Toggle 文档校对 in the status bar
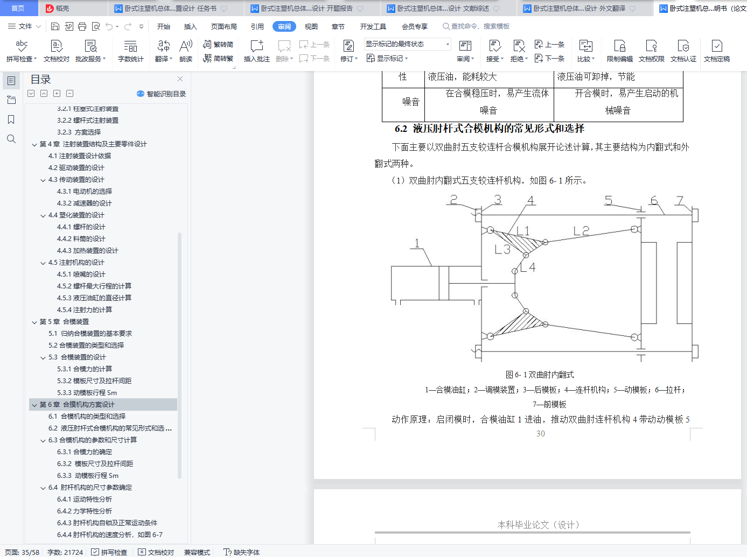Image resolution: width=747 pixels, height=557 pixels. click(156, 552)
